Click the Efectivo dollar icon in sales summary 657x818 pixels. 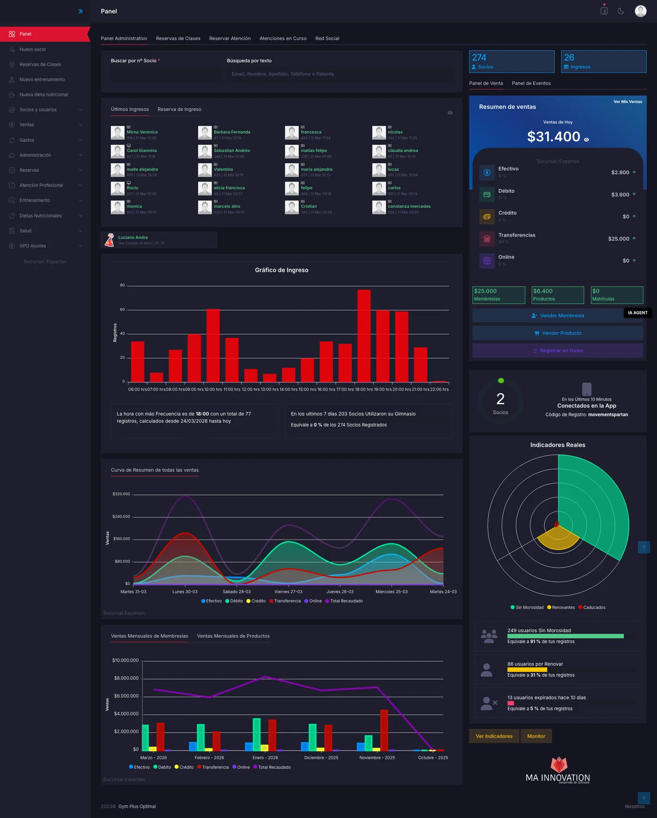tap(487, 172)
